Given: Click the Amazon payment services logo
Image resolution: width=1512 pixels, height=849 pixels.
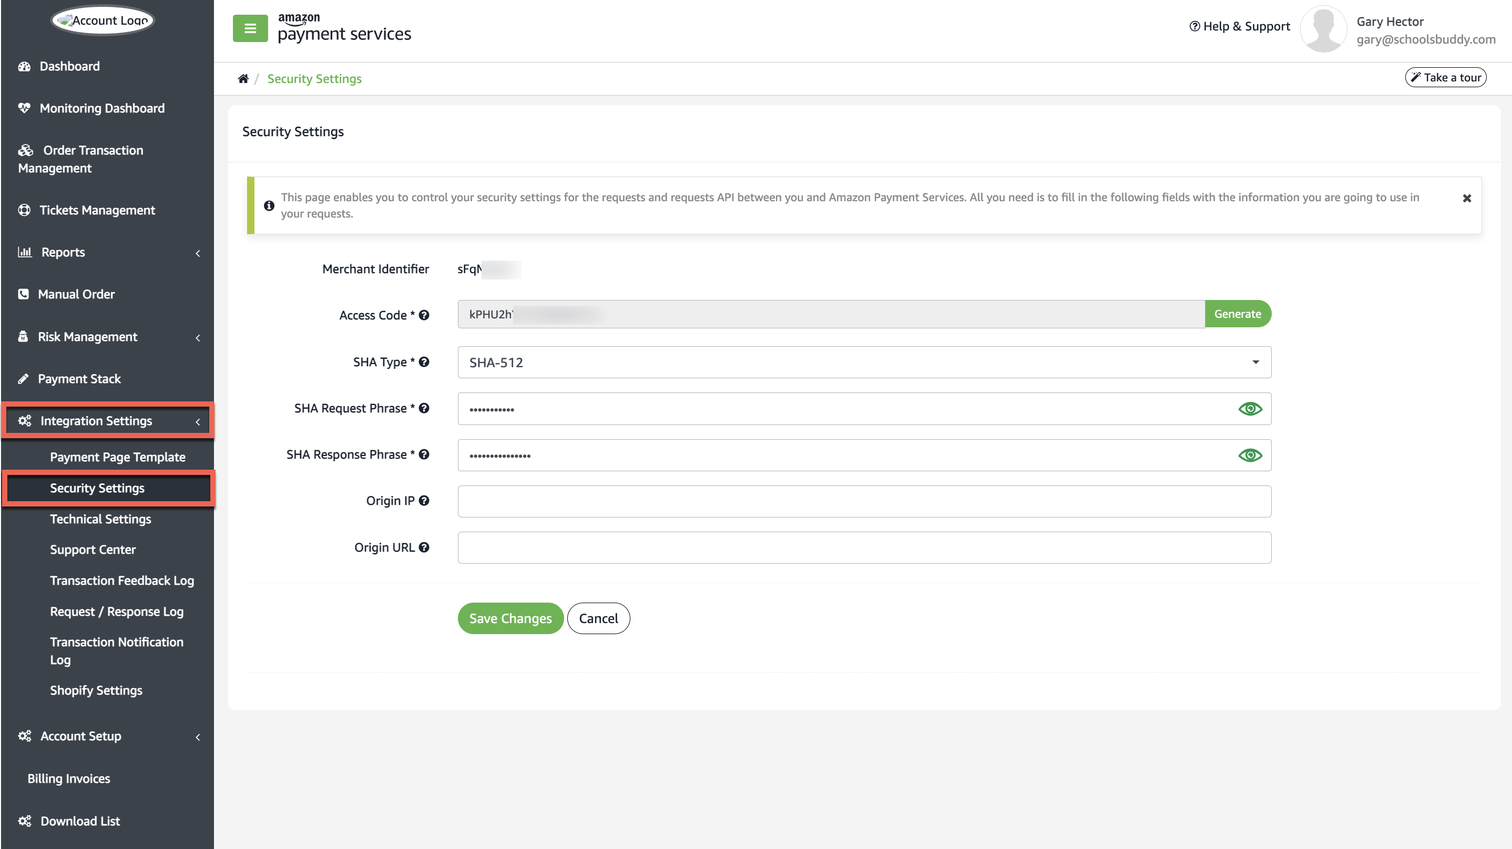Looking at the screenshot, I should [x=344, y=27].
